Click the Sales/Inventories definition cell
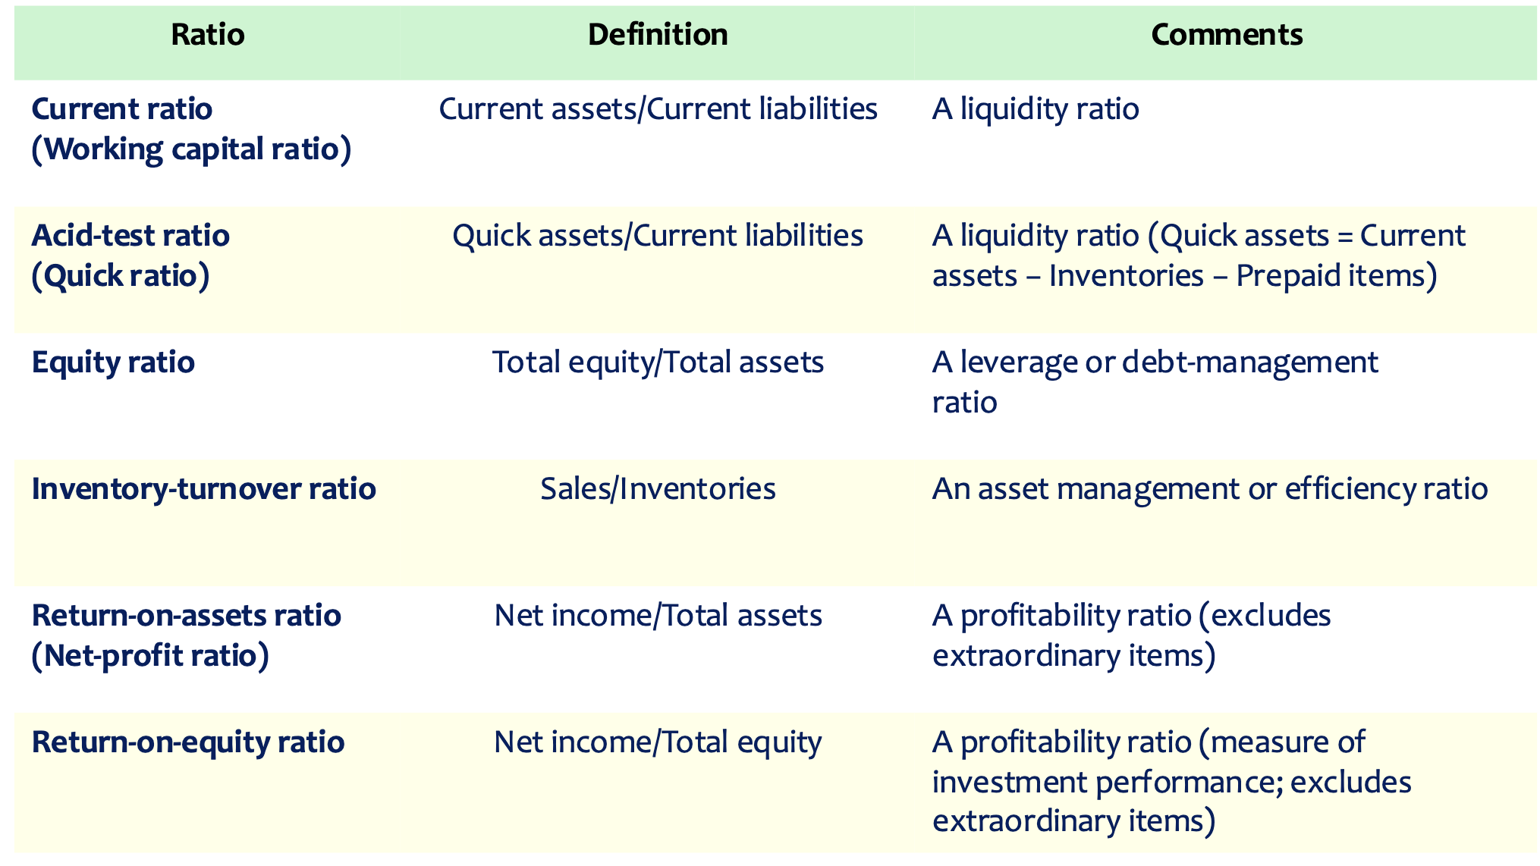This screenshot has height=866, width=1540. (x=658, y=489)
